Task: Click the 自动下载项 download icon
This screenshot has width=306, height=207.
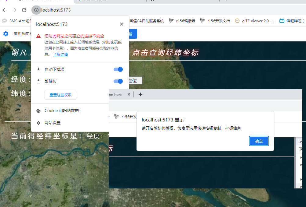Action: point(38,69)
